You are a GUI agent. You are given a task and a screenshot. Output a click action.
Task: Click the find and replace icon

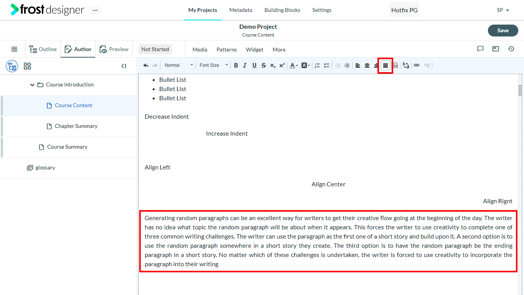pyautogui.click(x=406, y=65)
